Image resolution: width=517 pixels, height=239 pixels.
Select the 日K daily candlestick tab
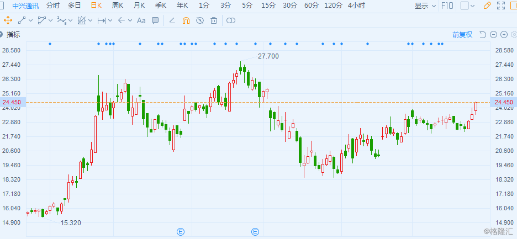96,6
